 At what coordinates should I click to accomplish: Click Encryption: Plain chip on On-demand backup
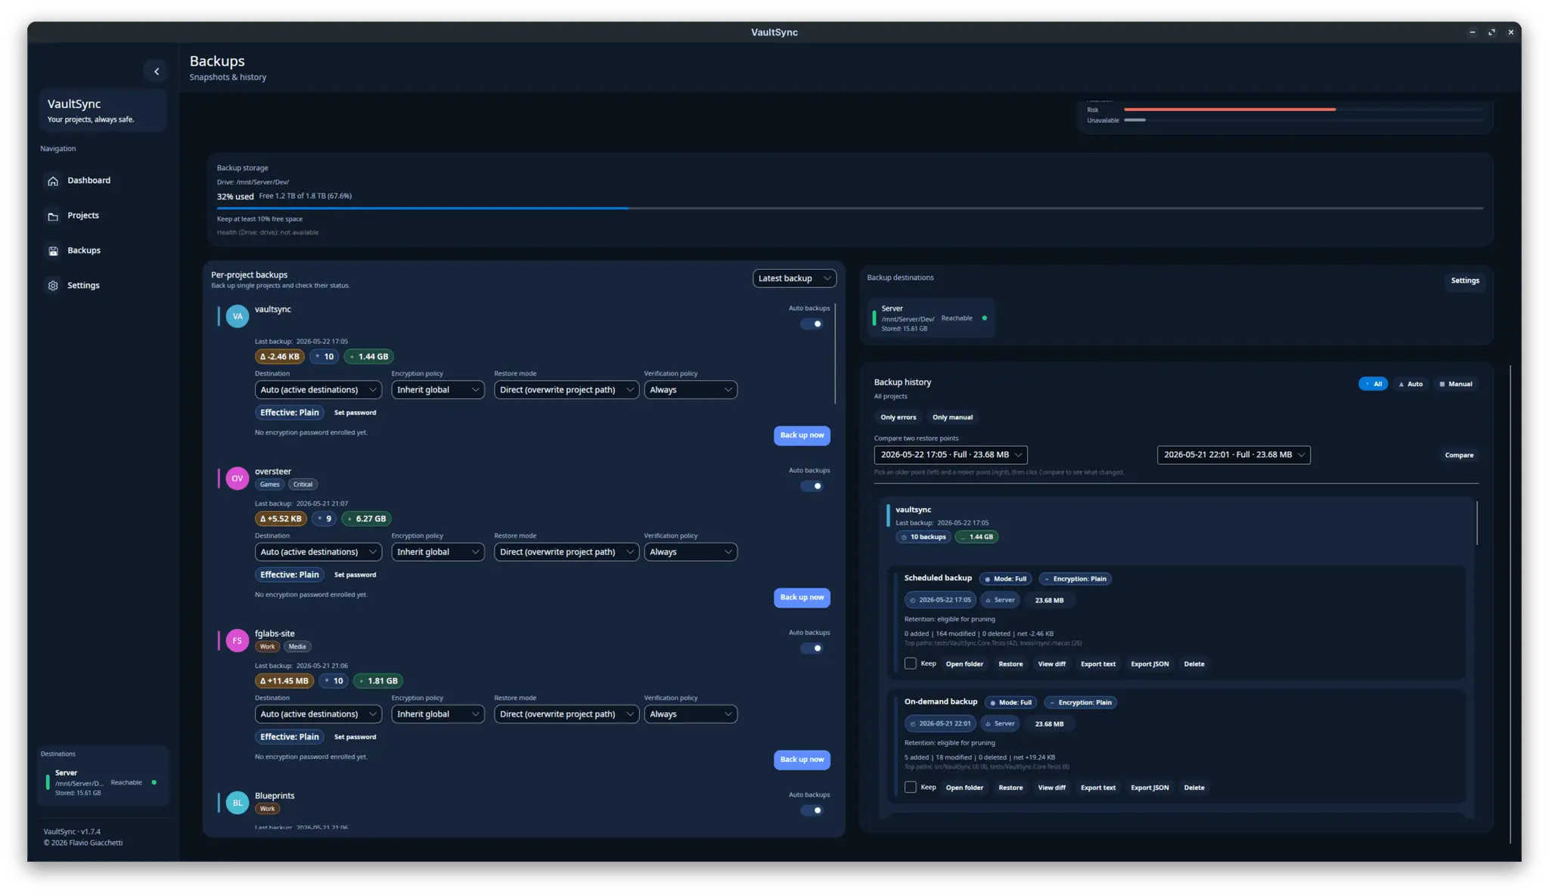(1080, 703)
